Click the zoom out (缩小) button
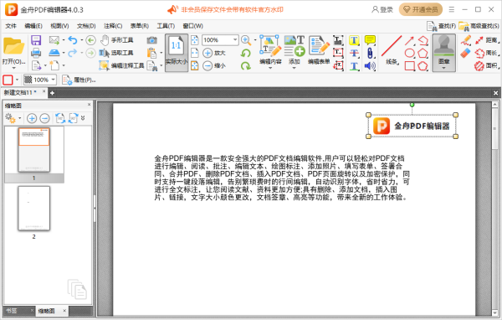Viewport: 502px width, 320px height. coord(214,65)
